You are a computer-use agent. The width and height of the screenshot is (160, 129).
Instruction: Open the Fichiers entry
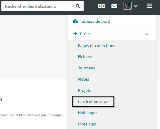tap(85, 57)
